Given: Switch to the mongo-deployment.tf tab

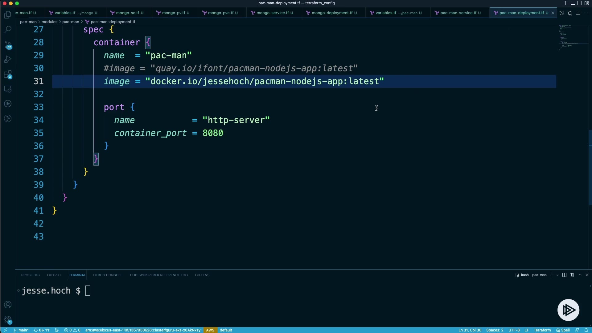Looking at the screenshot, I should [332, 13].
